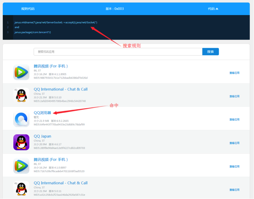Click the QQ penguin icon for version 5.0.11
This screenshot has height=199, width=254.
point(21,189)
